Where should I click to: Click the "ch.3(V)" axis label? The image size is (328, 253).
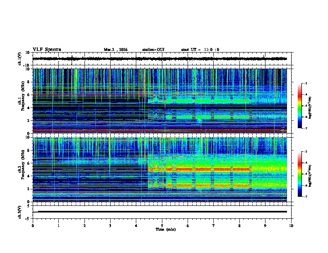coord(20,212)
